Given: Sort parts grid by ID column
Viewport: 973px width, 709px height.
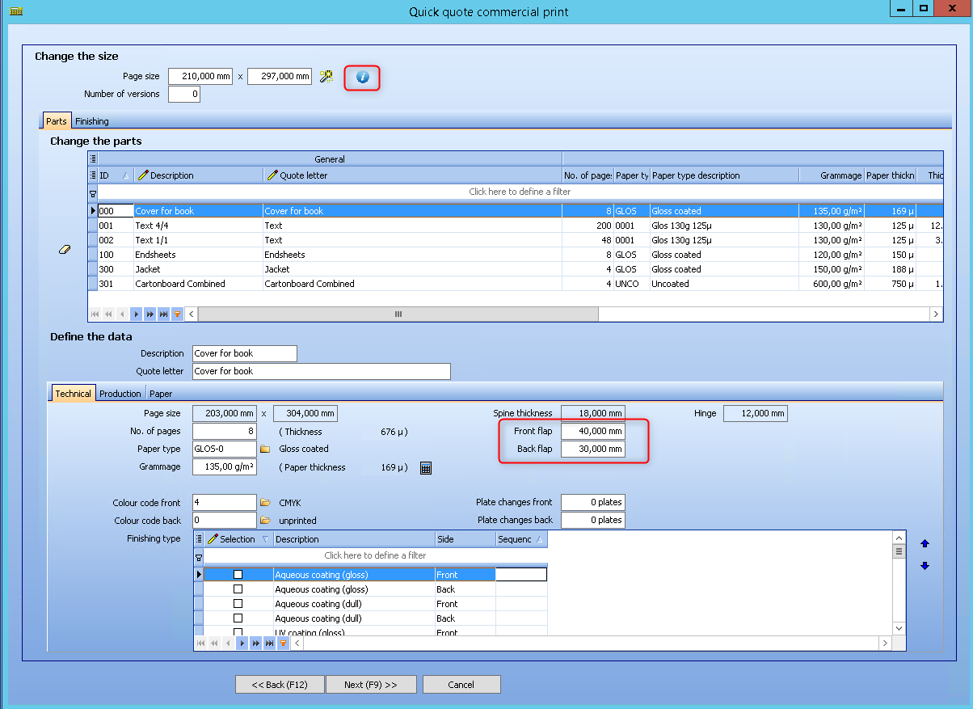Looking at the screenshot, I should tap(114, 175).
